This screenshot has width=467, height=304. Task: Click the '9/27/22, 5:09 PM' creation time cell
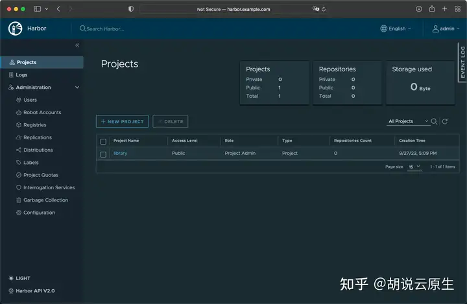pos(418,153)
